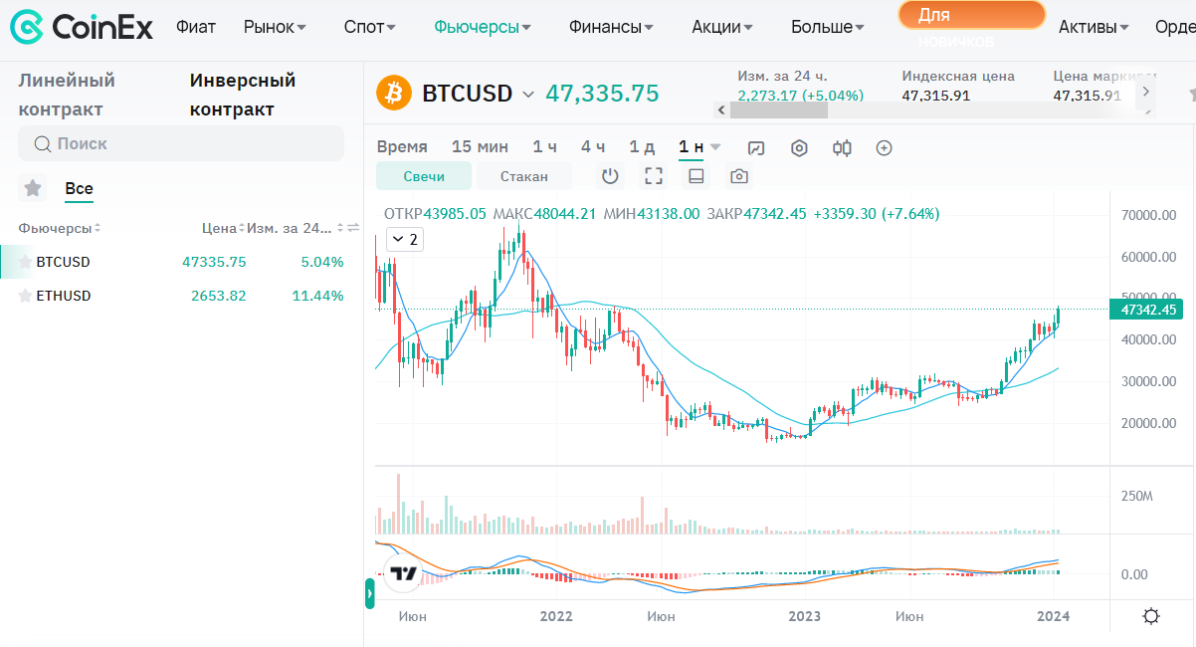Open chart gear settings near time axis
This screenshot has width=1196, height=647.
coord(1151,616)
